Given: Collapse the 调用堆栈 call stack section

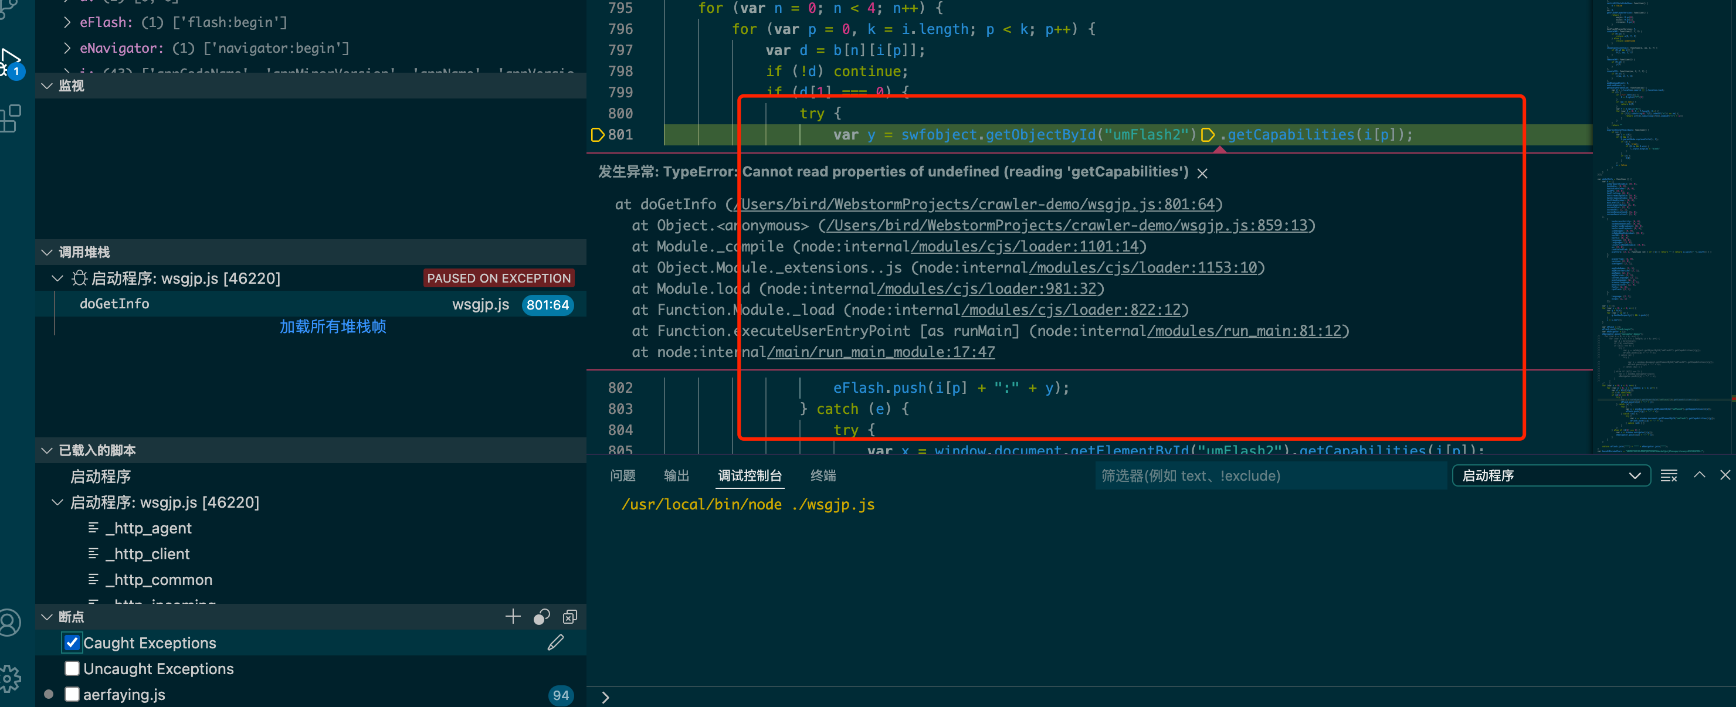Looking at the screenshot, I should [x=47, y=253].
